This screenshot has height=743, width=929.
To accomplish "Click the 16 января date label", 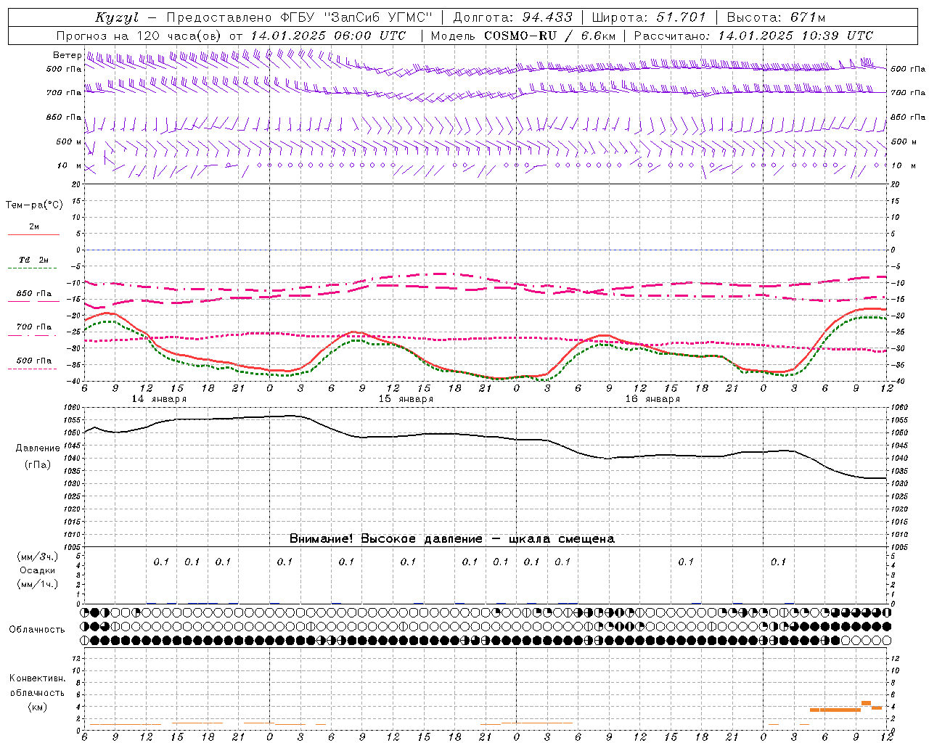I will pyautogui.click(x=652, y=399).
